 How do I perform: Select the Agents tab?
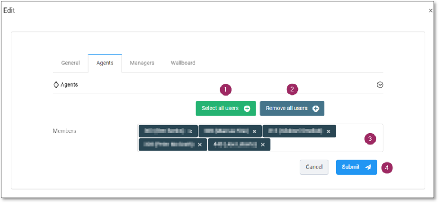click(105, 63)
